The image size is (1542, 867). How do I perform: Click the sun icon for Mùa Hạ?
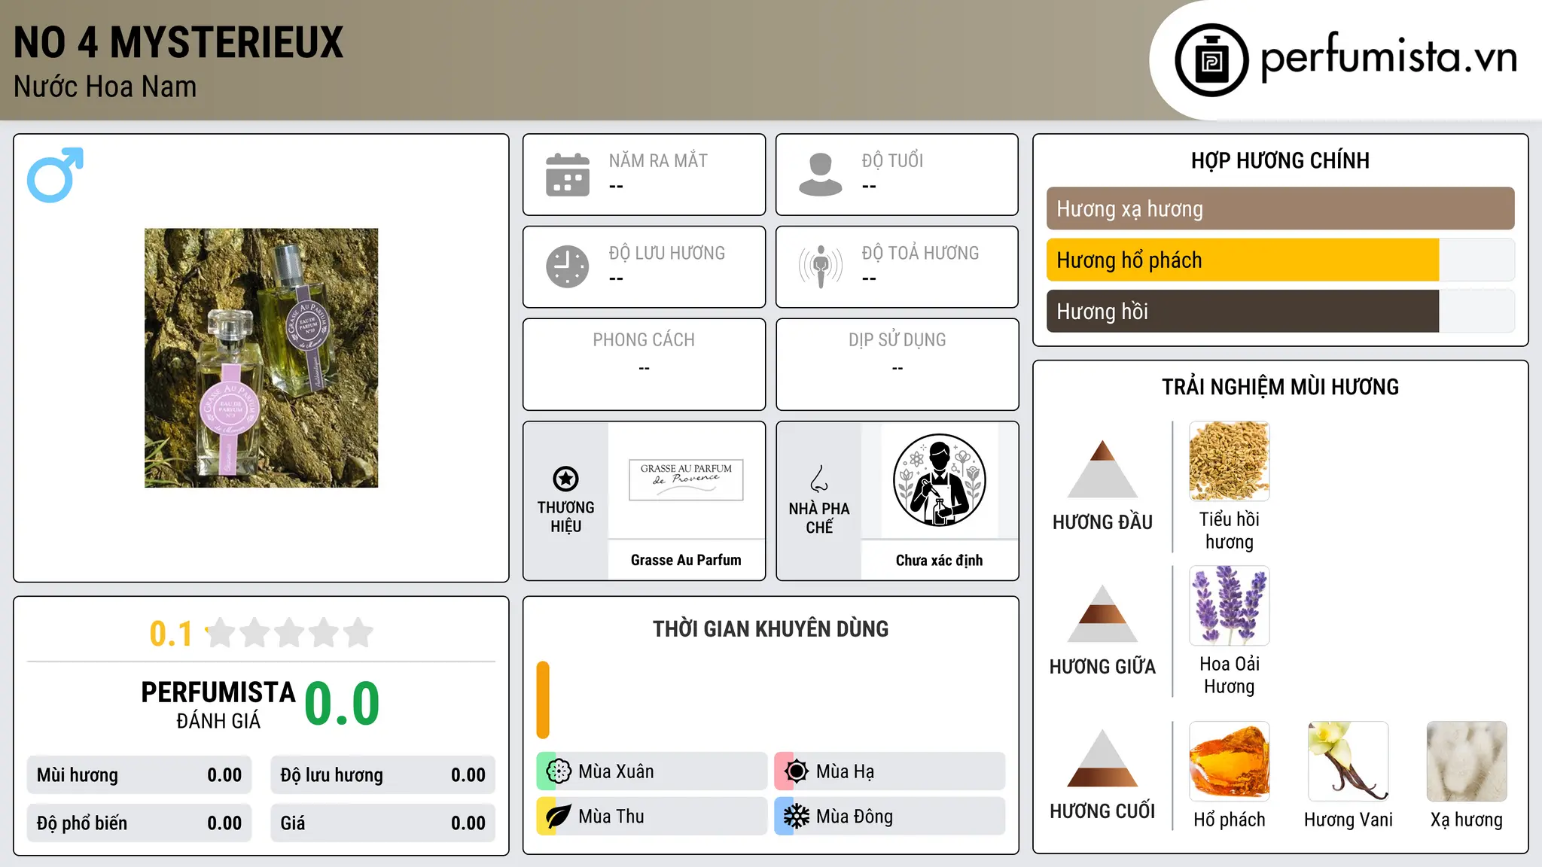(797, 771)
